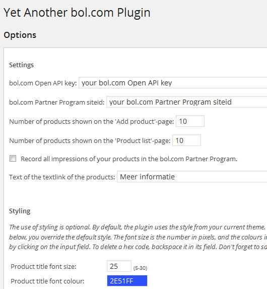Click the 'Settings' section title
This screenshot has width=267, height=289.
point(22,65)
